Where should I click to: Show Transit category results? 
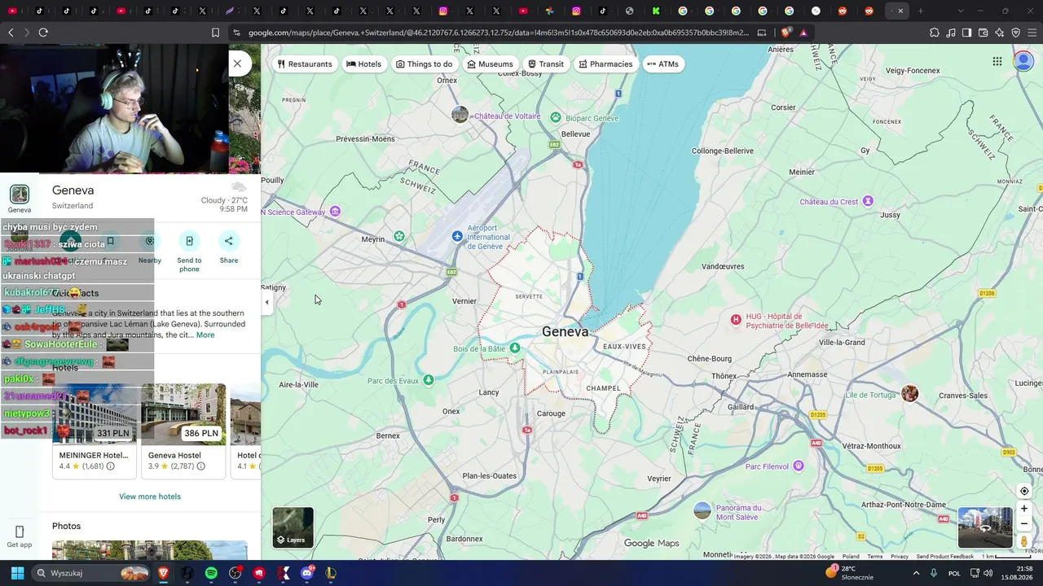(545, 64)
